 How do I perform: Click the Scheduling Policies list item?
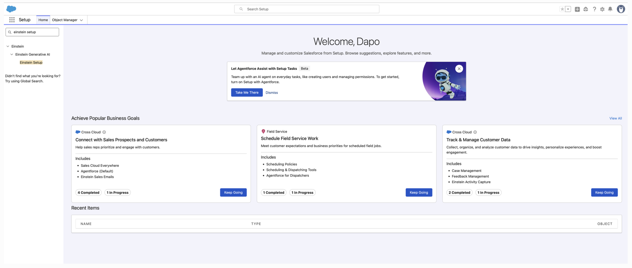[281, 164]
